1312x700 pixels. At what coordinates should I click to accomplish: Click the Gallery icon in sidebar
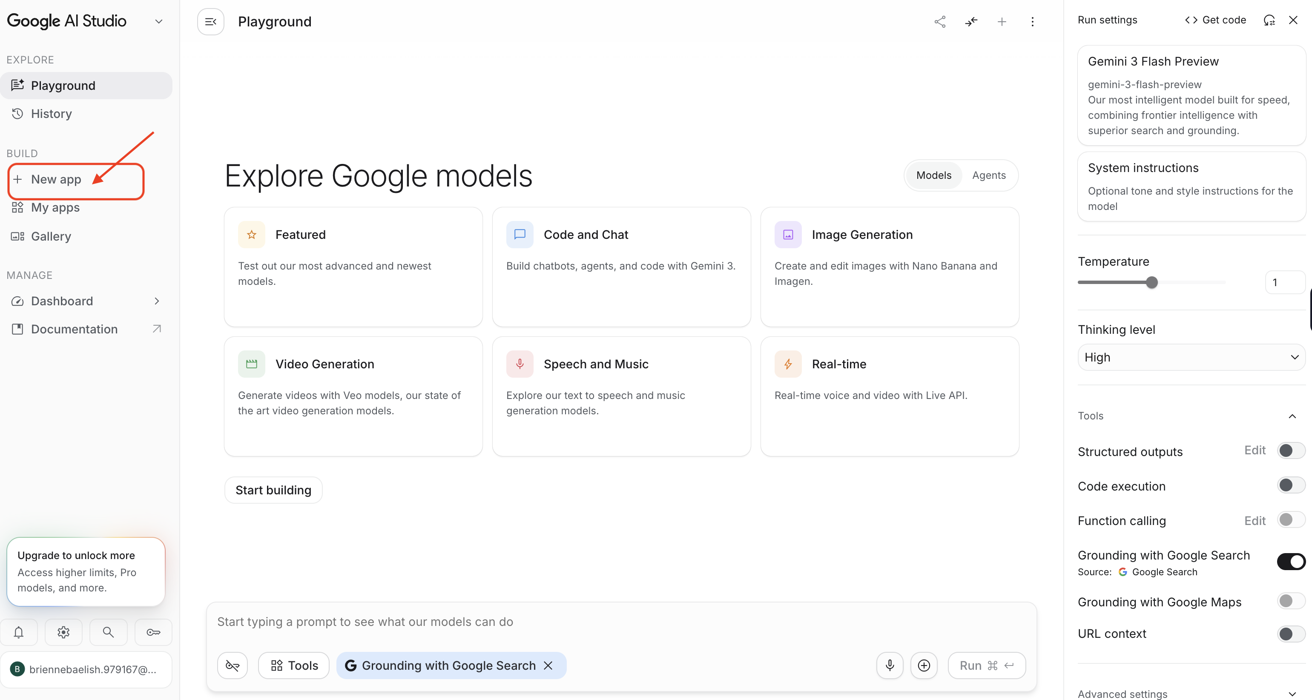[17, 236]
